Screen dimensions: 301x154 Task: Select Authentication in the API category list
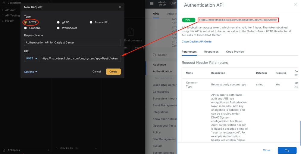tap(162, 71)
